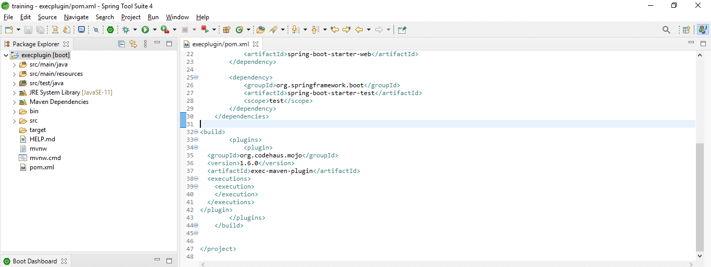Open the Next Annotation dropdown arrow

pos(305,30)
